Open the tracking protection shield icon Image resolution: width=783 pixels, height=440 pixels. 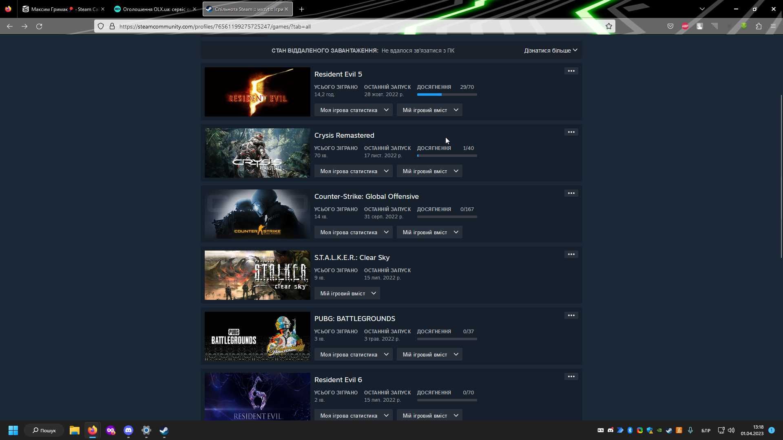click(101, 26)
